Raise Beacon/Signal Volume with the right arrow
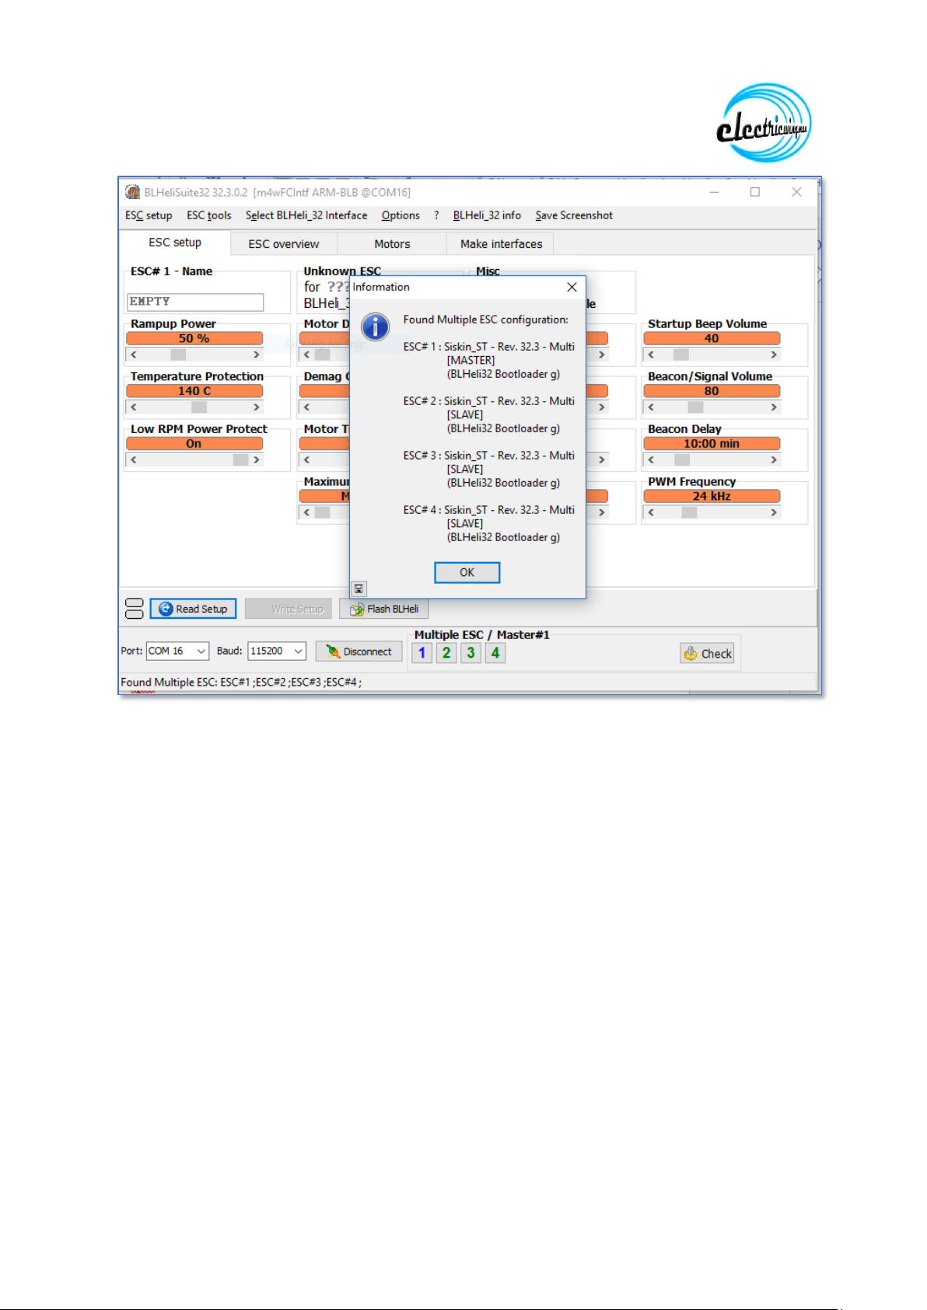927x1310 pixels. point(774,407)
